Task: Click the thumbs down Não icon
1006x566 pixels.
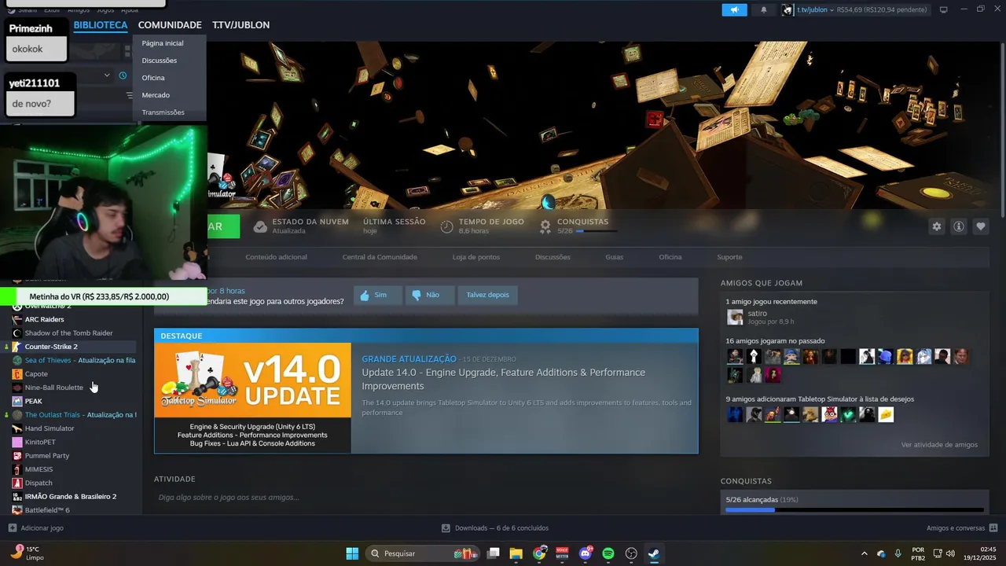Action: (417, 296)
